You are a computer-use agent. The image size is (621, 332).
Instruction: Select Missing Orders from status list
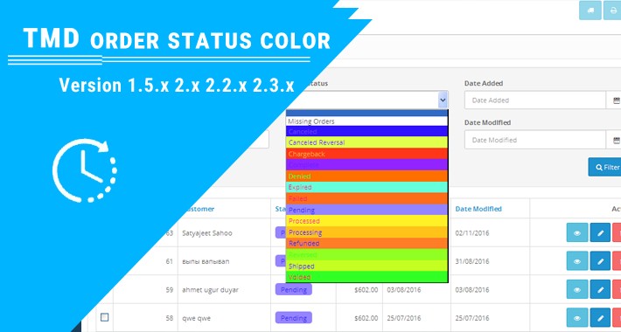tap(366, 121)
